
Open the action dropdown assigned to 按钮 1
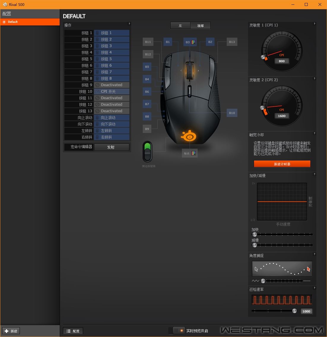pos(112,33)
